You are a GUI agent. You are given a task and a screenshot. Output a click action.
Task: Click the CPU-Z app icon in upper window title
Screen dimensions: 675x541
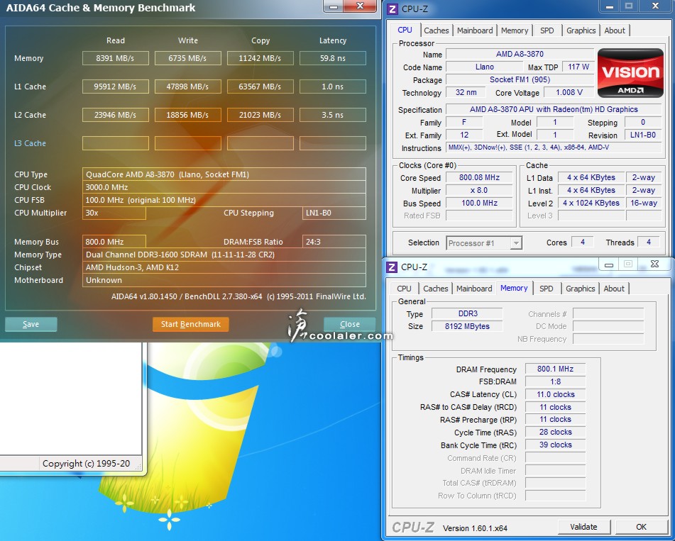coord(393,9)
